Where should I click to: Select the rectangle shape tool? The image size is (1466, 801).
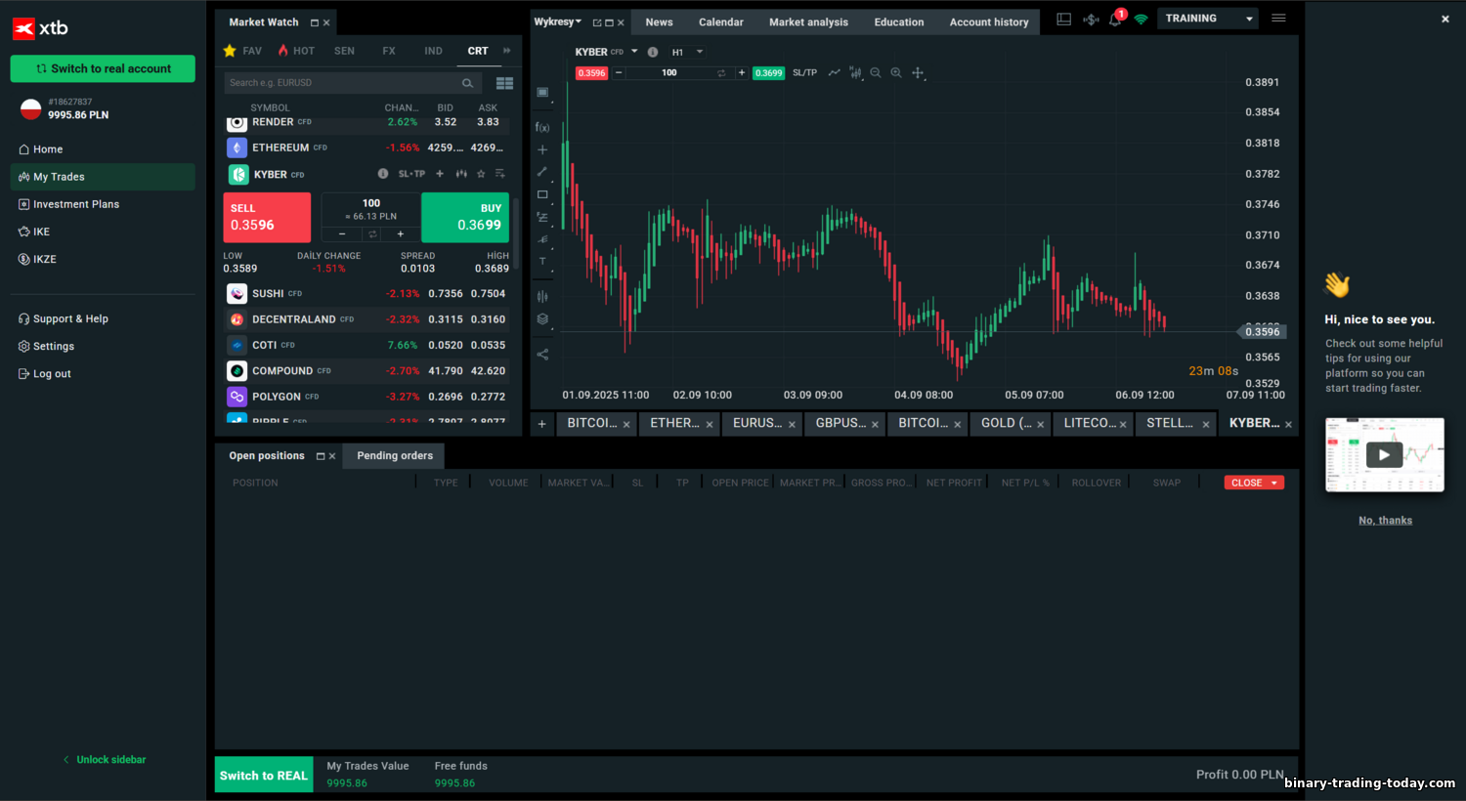click(x=542, y=194)
